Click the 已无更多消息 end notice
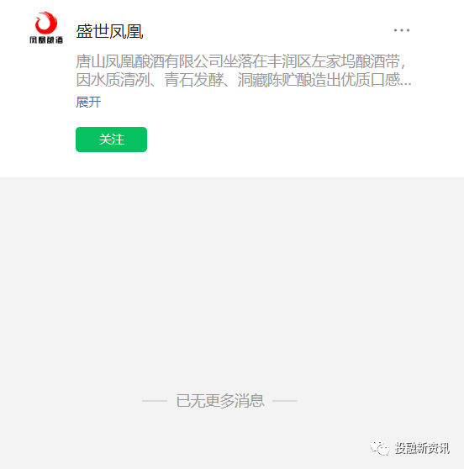The height and width of the screenshot is (469, 464). (220, 401)
